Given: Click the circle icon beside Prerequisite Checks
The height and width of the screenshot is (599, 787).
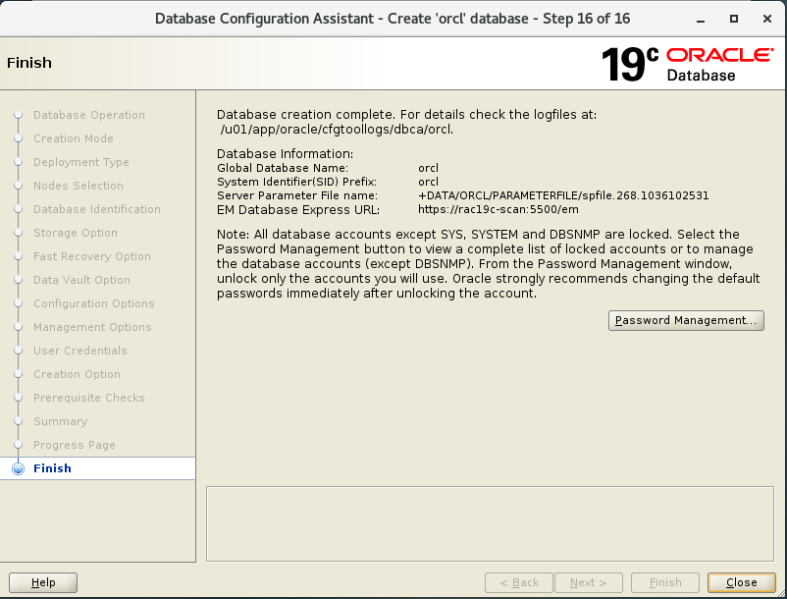Looking at the screenshot, I should [18, 398].
